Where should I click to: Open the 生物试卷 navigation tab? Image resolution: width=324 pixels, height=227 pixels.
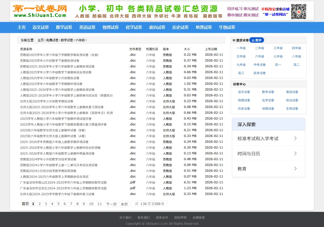(x=227, y=28)
